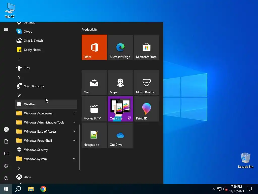
Task: Open Settings gear in Start sidebar
Action: (x=6, y=166)
